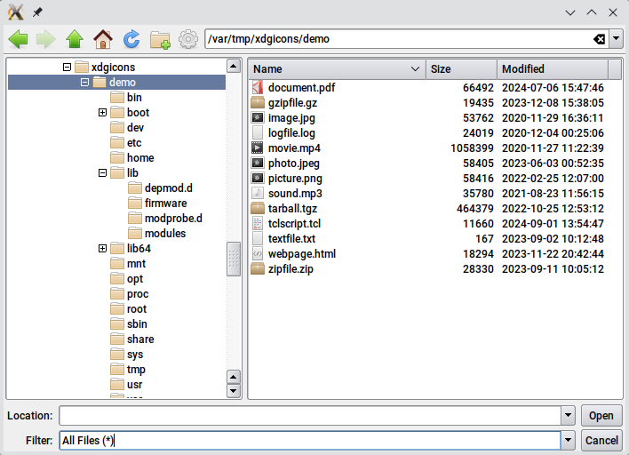
Task: Select the logfile.log file icon
Action: [258, 132]
